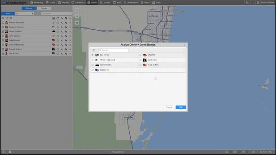Open properties wrench for Antonio Banderas
Image resolution: width=276 pixels, height=155 pixels.
(x=62, y=23)
